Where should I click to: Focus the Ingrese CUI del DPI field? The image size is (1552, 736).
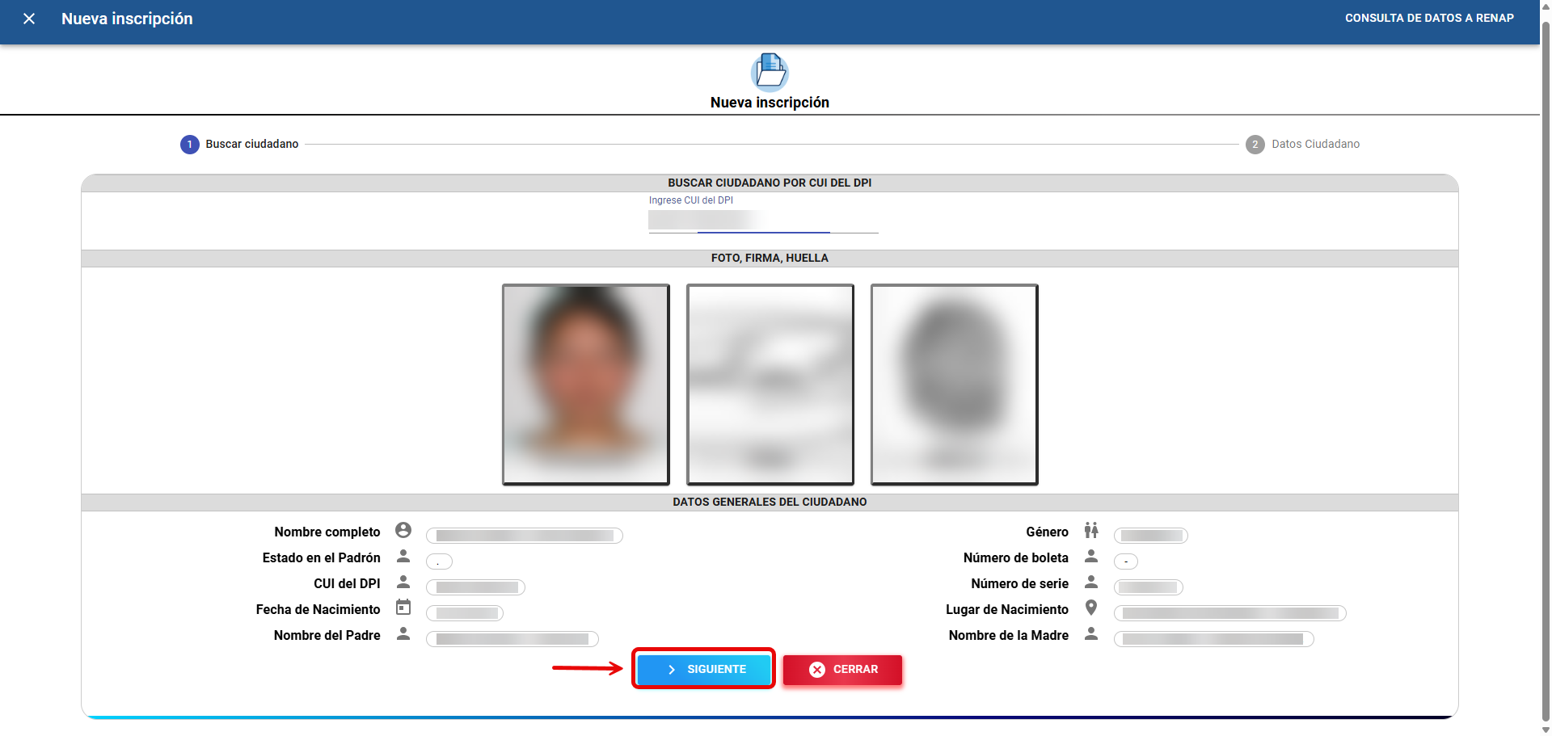coord(762,221)
